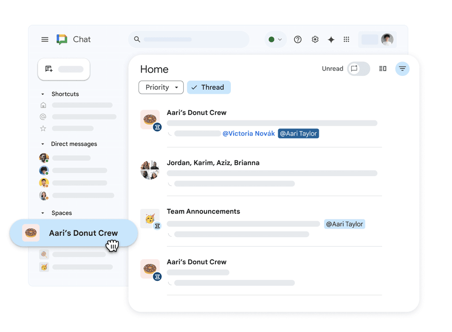Screen dimensions: 452x332
Task: Select the Home shortcut icon
Action: 43,105
